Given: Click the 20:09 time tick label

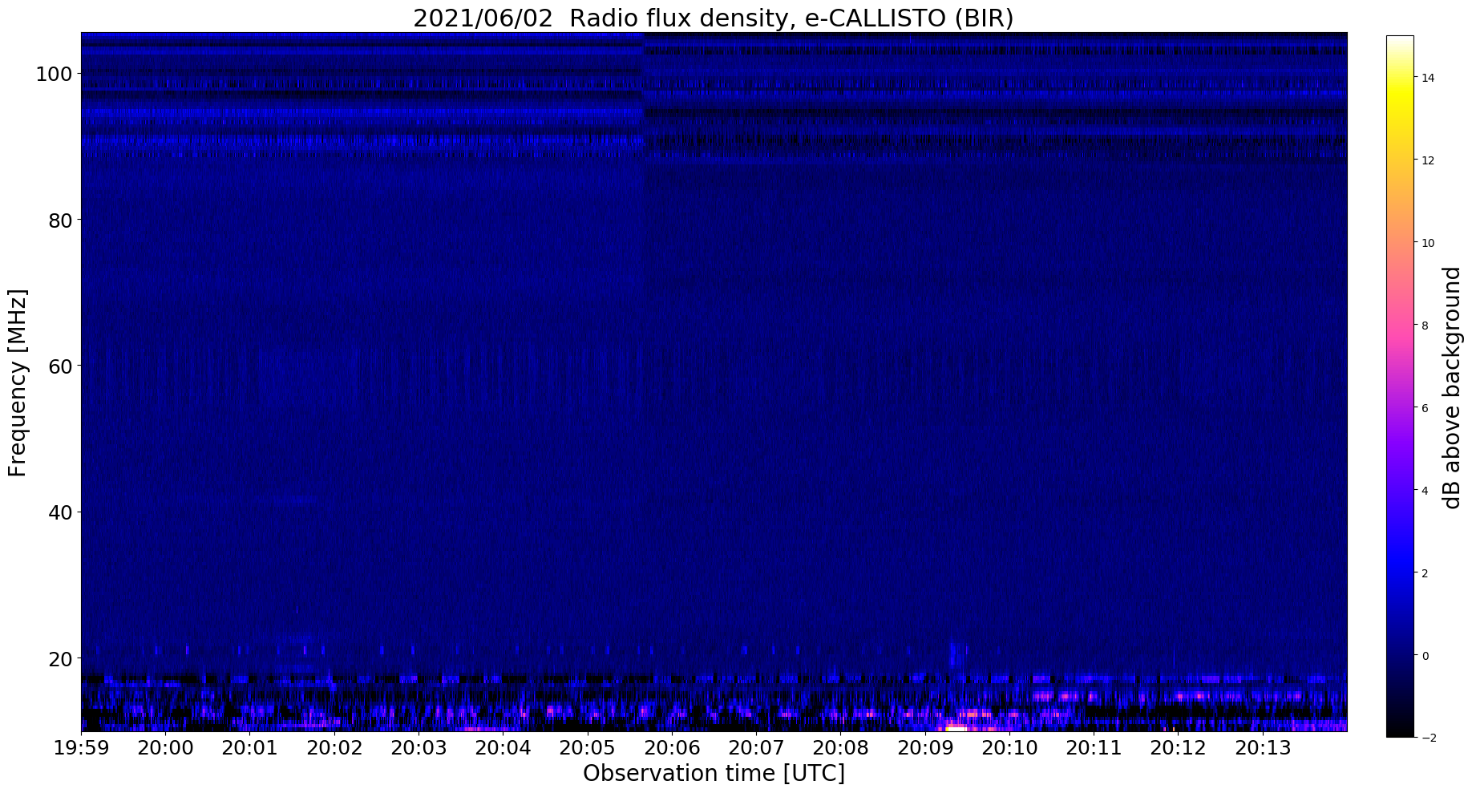Looking at the screenshot, I should 925,748.
